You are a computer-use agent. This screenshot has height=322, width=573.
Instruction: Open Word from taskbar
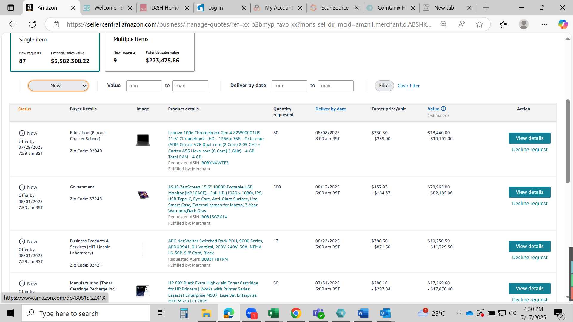click(363, 313)
